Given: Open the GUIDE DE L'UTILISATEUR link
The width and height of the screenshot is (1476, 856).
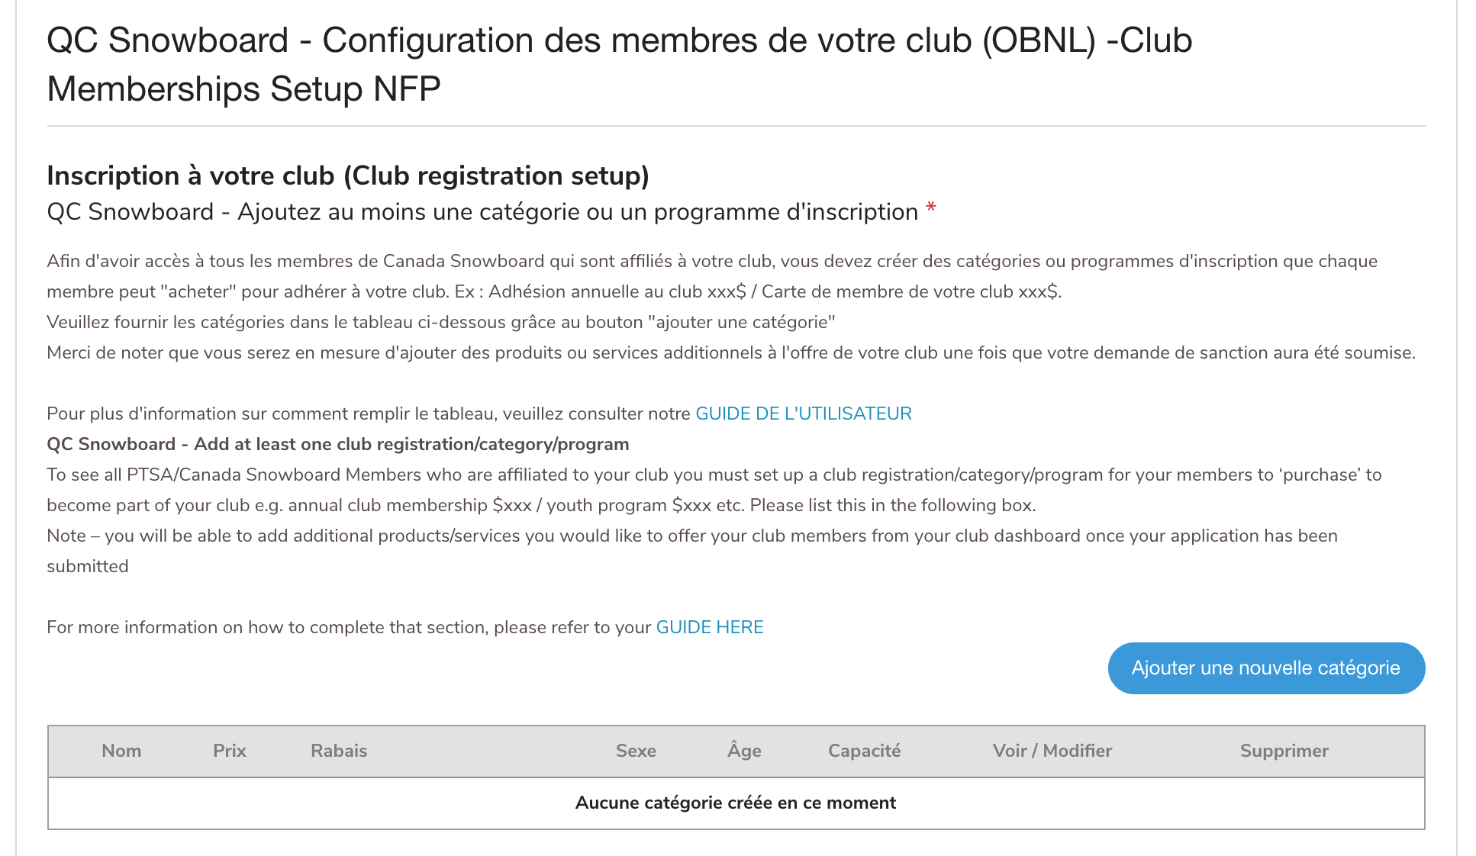Looking at the screenshot, I should (x=804, y=414).
